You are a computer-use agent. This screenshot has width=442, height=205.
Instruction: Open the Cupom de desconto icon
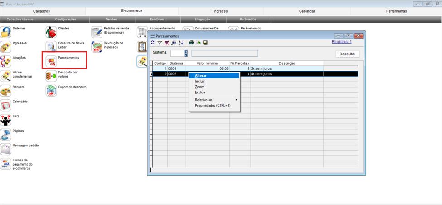[x=52, y=90]
